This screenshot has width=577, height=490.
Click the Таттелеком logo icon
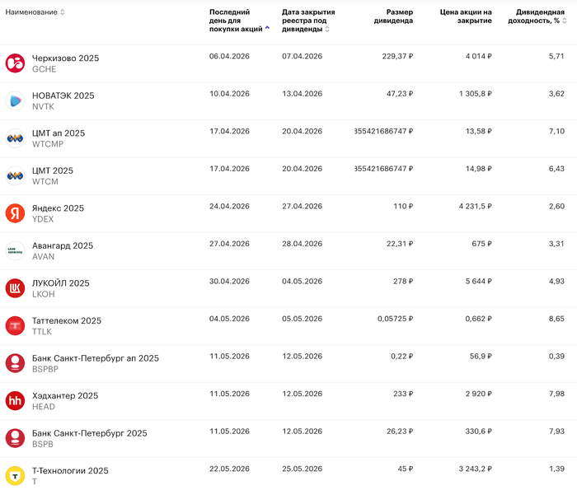(15, 326)
